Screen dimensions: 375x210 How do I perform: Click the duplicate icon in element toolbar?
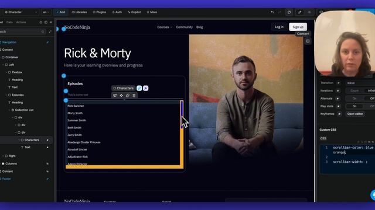click(x=128, y=96)
